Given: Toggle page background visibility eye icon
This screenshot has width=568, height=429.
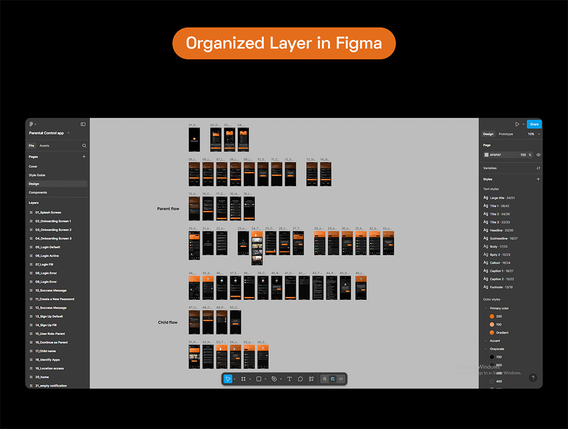Looking at the screenshot, I should pyautogui.click(x=538, y=155).
